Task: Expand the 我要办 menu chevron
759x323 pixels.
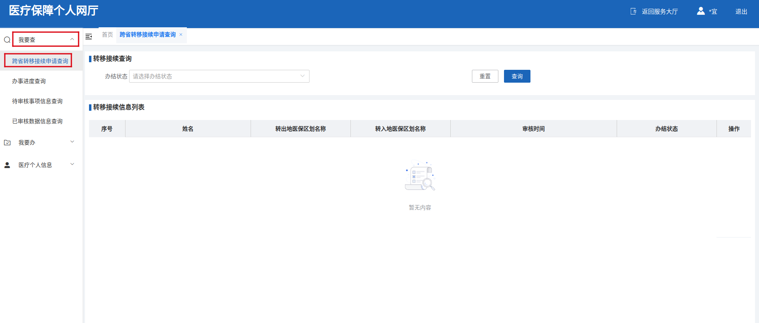Action: 72,142
